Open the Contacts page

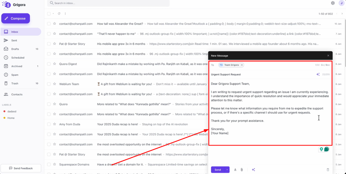pyautogui.click(x=21, y=94)
